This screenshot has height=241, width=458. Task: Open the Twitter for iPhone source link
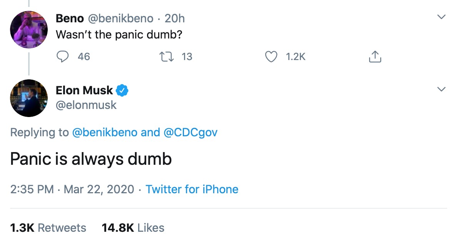click(x=192, y=189)
